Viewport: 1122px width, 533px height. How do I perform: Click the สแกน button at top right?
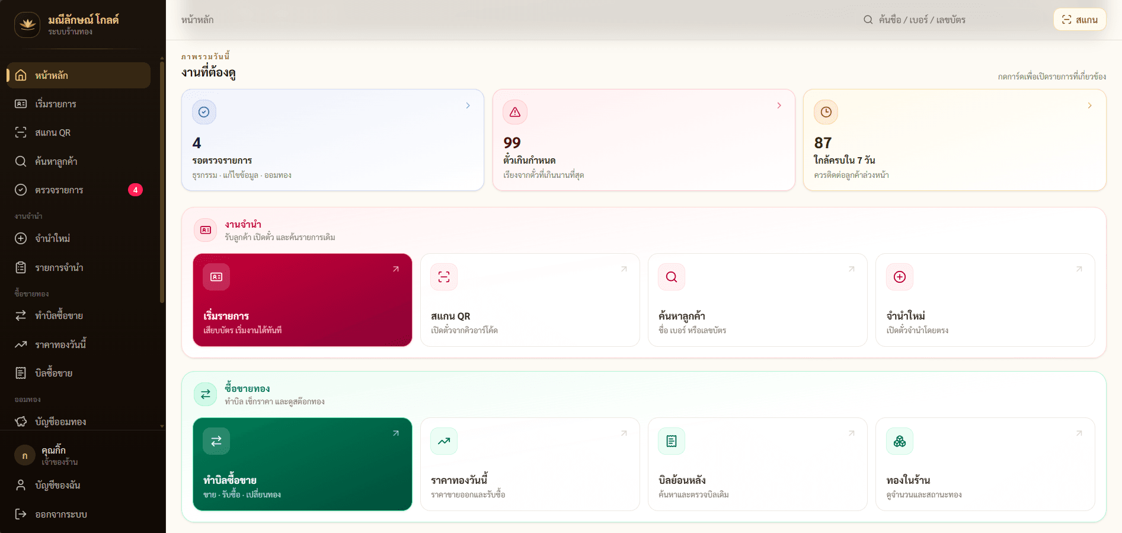click(1079, 20)
